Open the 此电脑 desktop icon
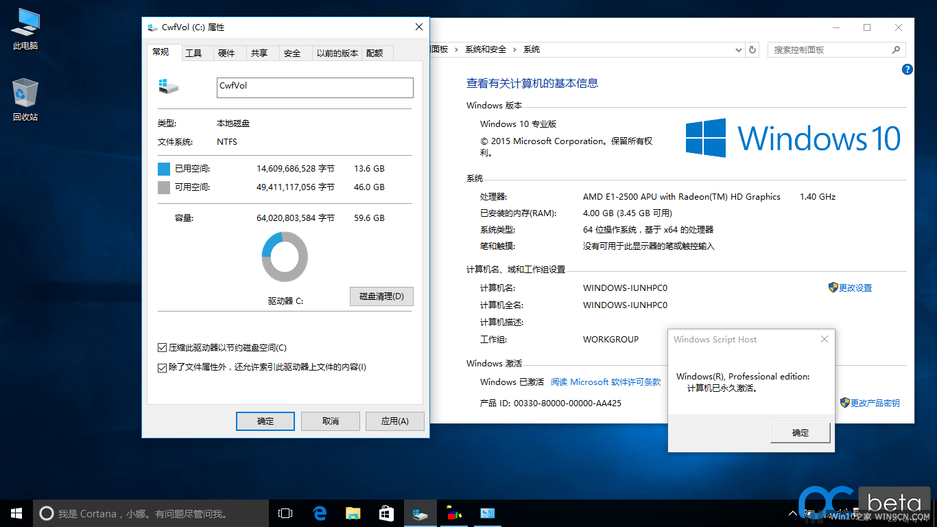 click(x=25, y=29)
